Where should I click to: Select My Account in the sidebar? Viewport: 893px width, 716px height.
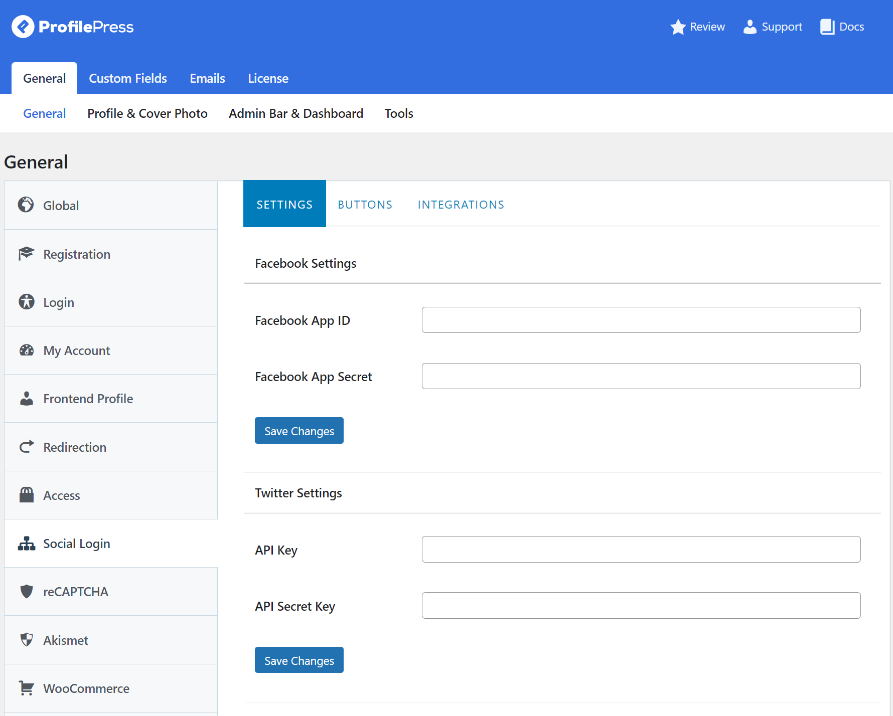coord(111,350)
